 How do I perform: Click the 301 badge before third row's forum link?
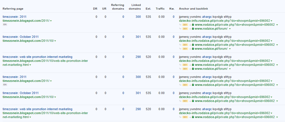[185, 69]
